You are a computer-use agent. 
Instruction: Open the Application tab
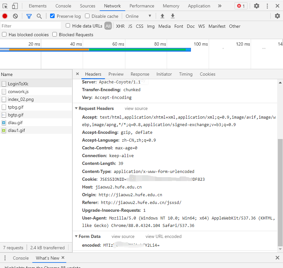click(199, 6)
